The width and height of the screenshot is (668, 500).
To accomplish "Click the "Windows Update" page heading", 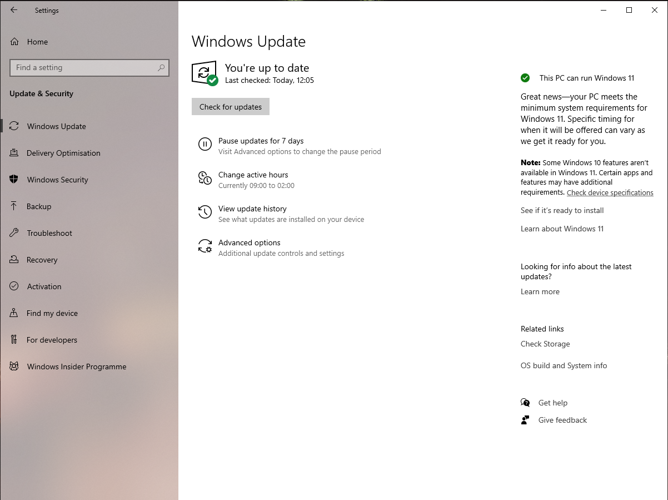I will point(248,42).
